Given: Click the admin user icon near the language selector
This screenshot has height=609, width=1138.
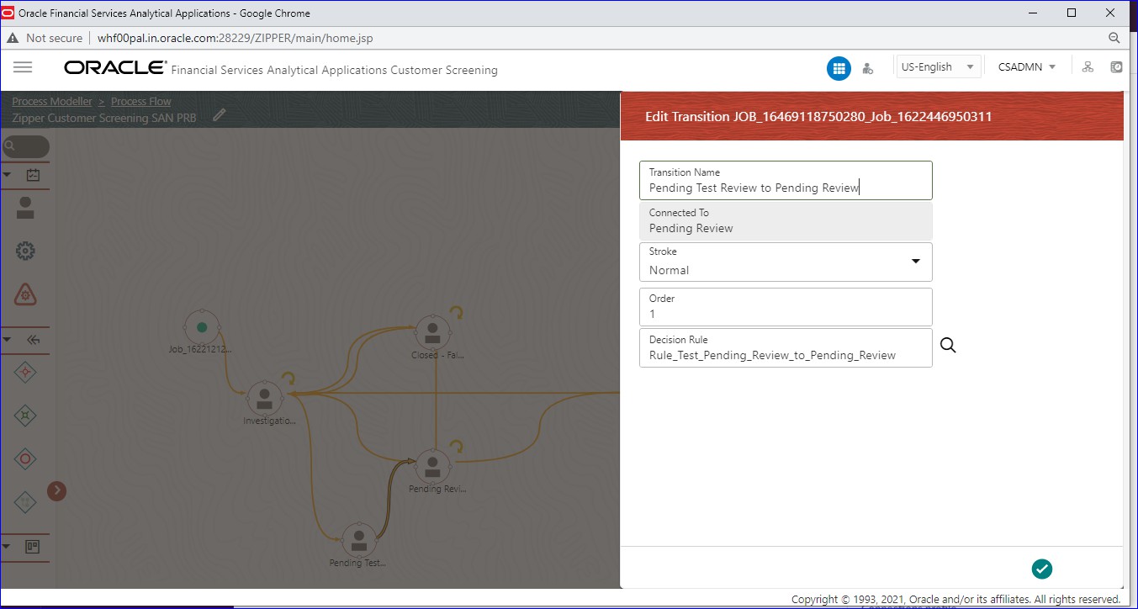Looking at the screenshot, I should tap(869, 67).
